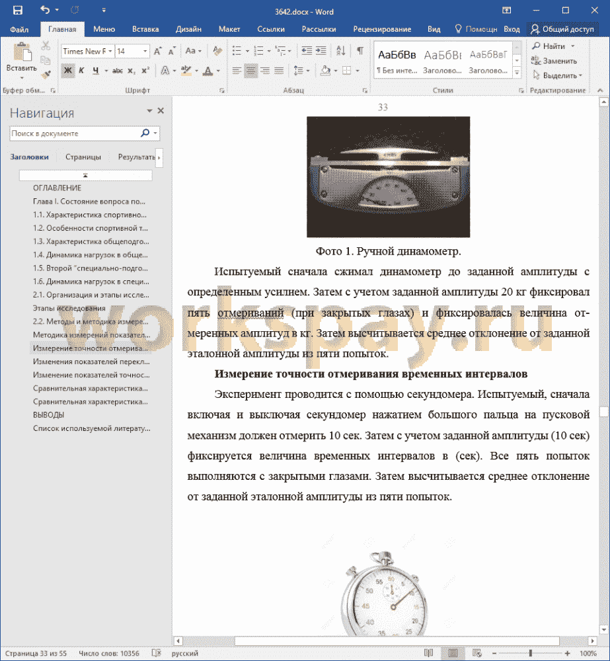This screenshot has height=661, width=610.
Task: Toggle Bold (Ж) formatting
Action: tap(68, 71)
